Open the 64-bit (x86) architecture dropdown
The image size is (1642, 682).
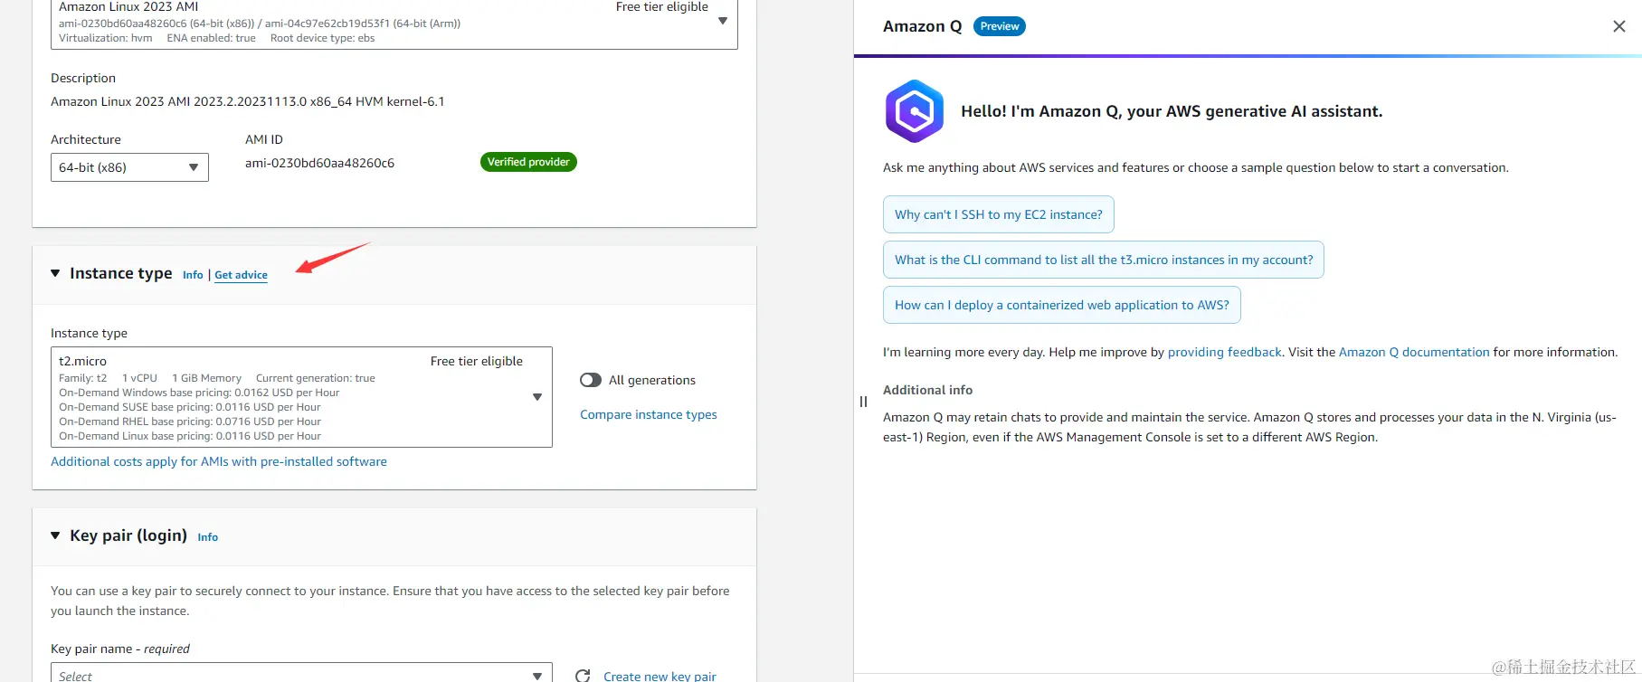pyautogui.click(x=129, y=167)
